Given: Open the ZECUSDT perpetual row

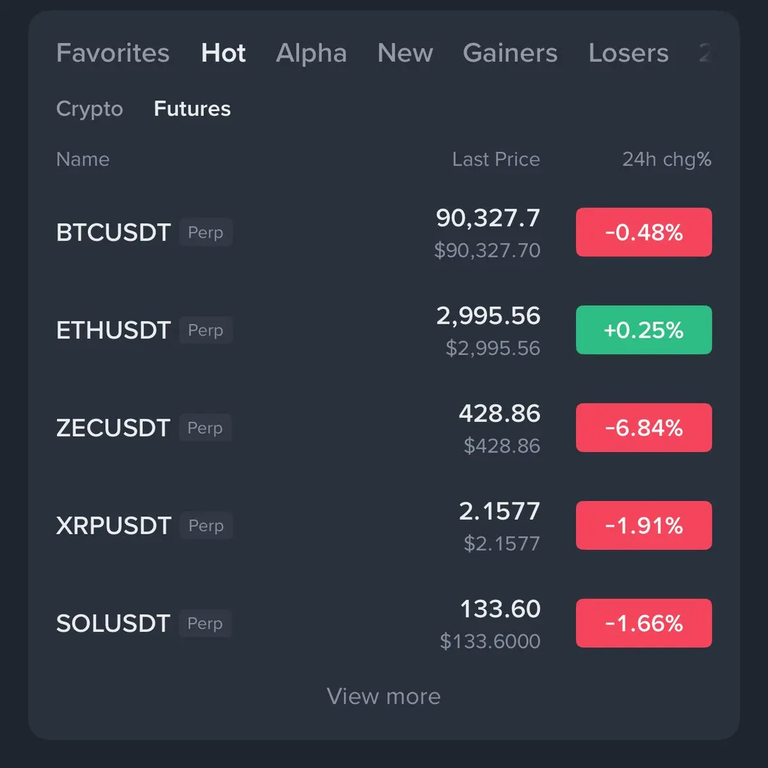Looking at the screenshot, I should (x=113, y=428).
